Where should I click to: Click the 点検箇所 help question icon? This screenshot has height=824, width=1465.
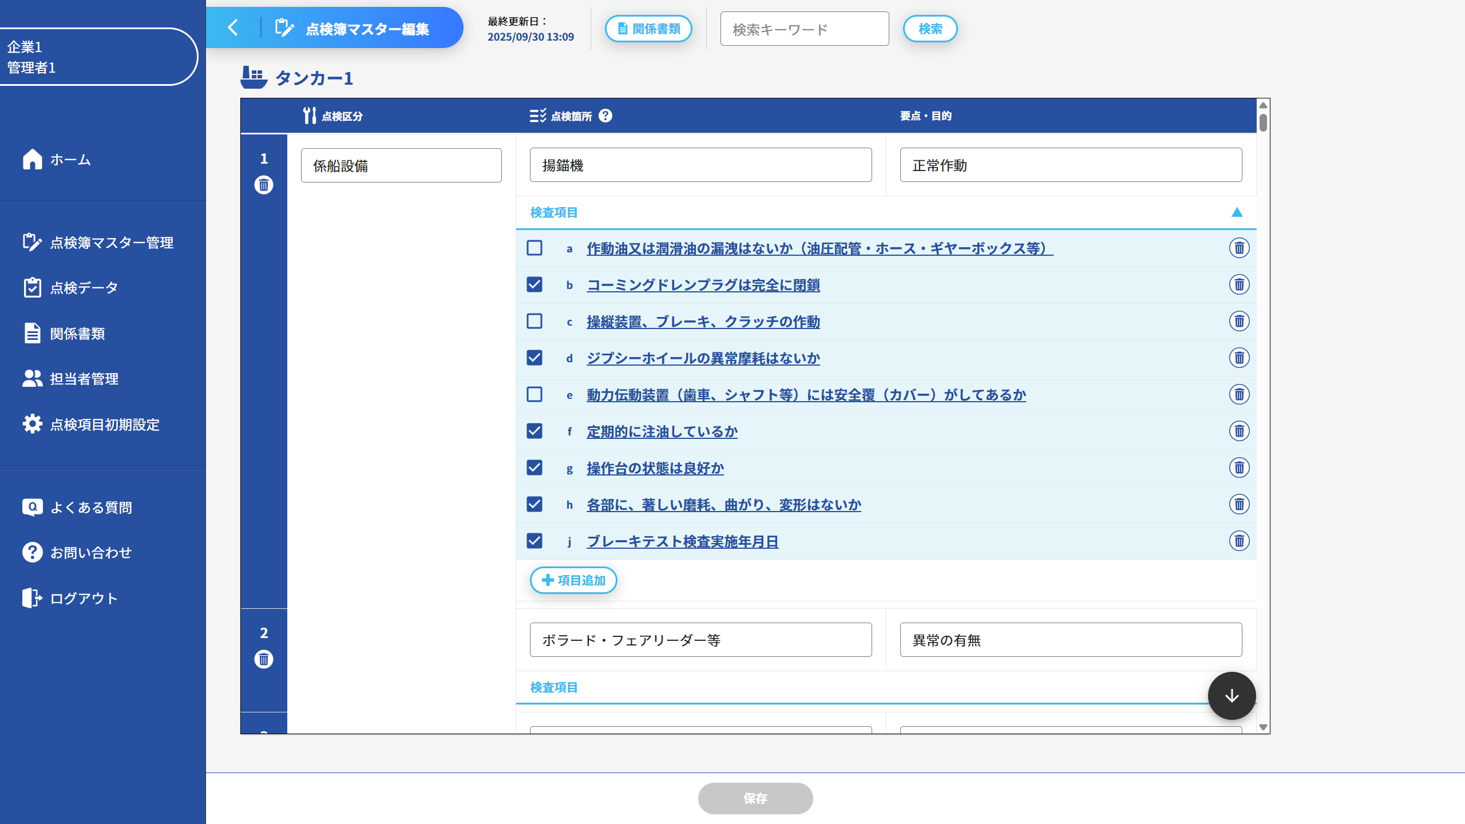click(605, 116)
